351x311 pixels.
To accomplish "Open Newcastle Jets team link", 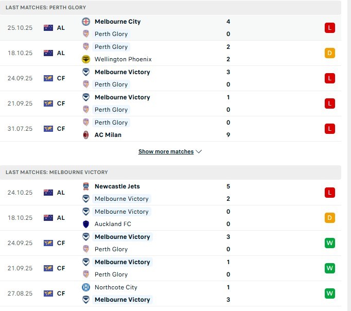I will [x=117, y=186].
